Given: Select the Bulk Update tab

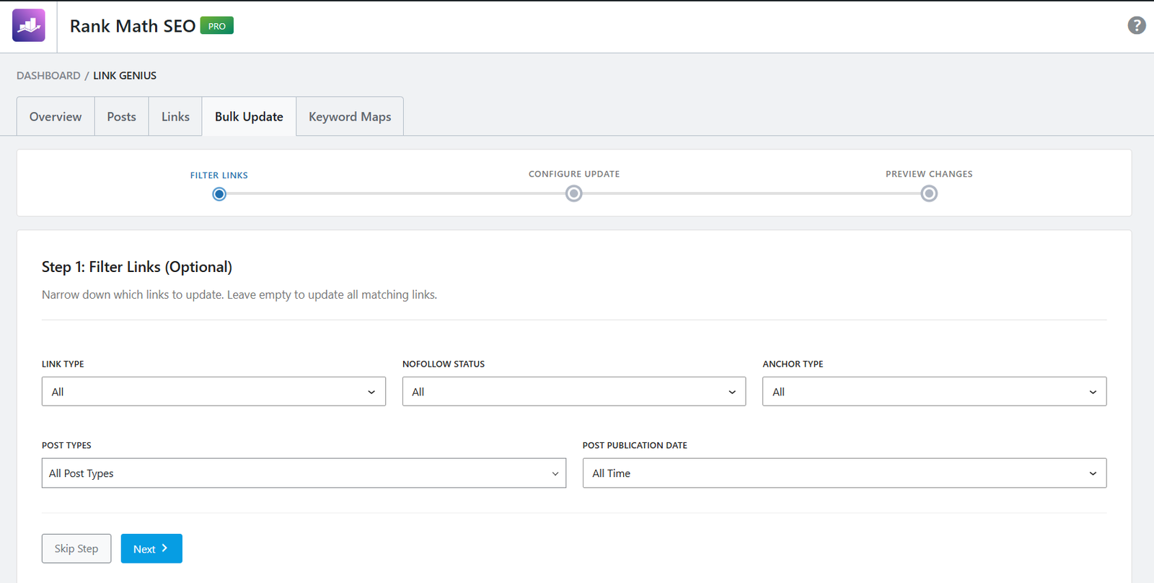Looking at the screenshot, I should click(x=249, y=117).
